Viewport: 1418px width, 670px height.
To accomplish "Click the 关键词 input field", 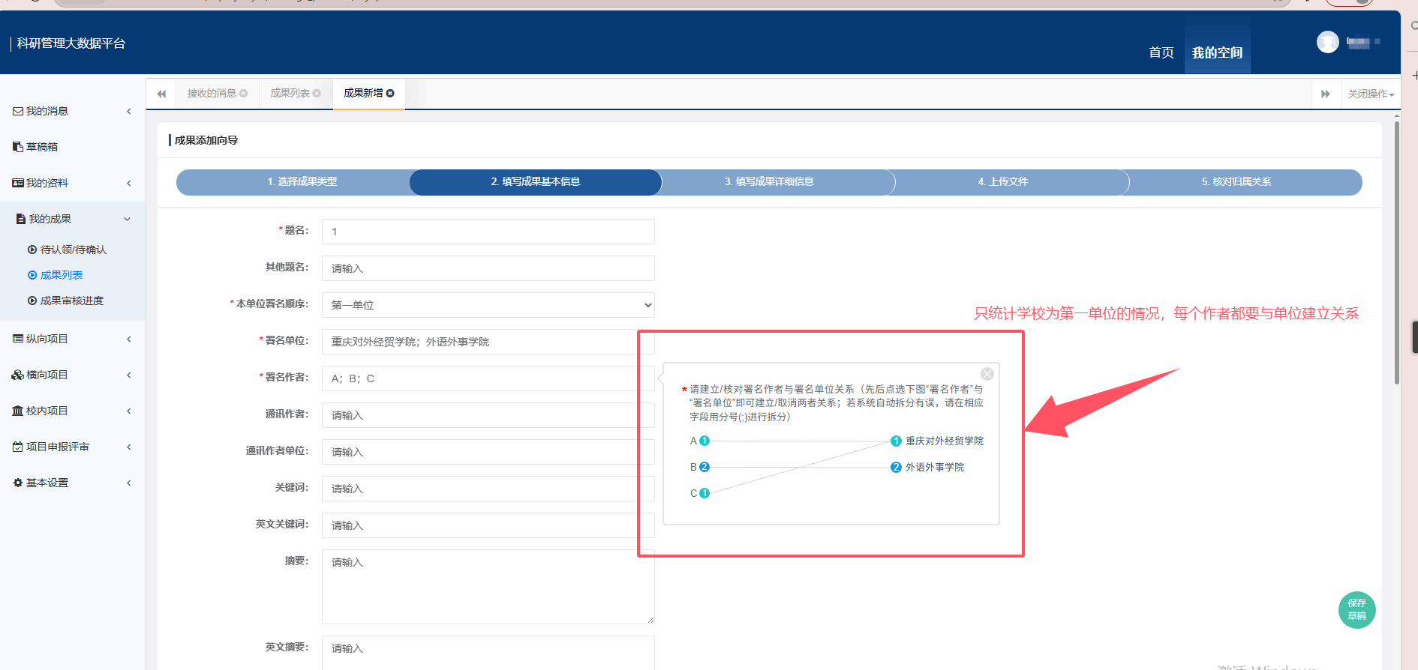I will coord(488,489).
